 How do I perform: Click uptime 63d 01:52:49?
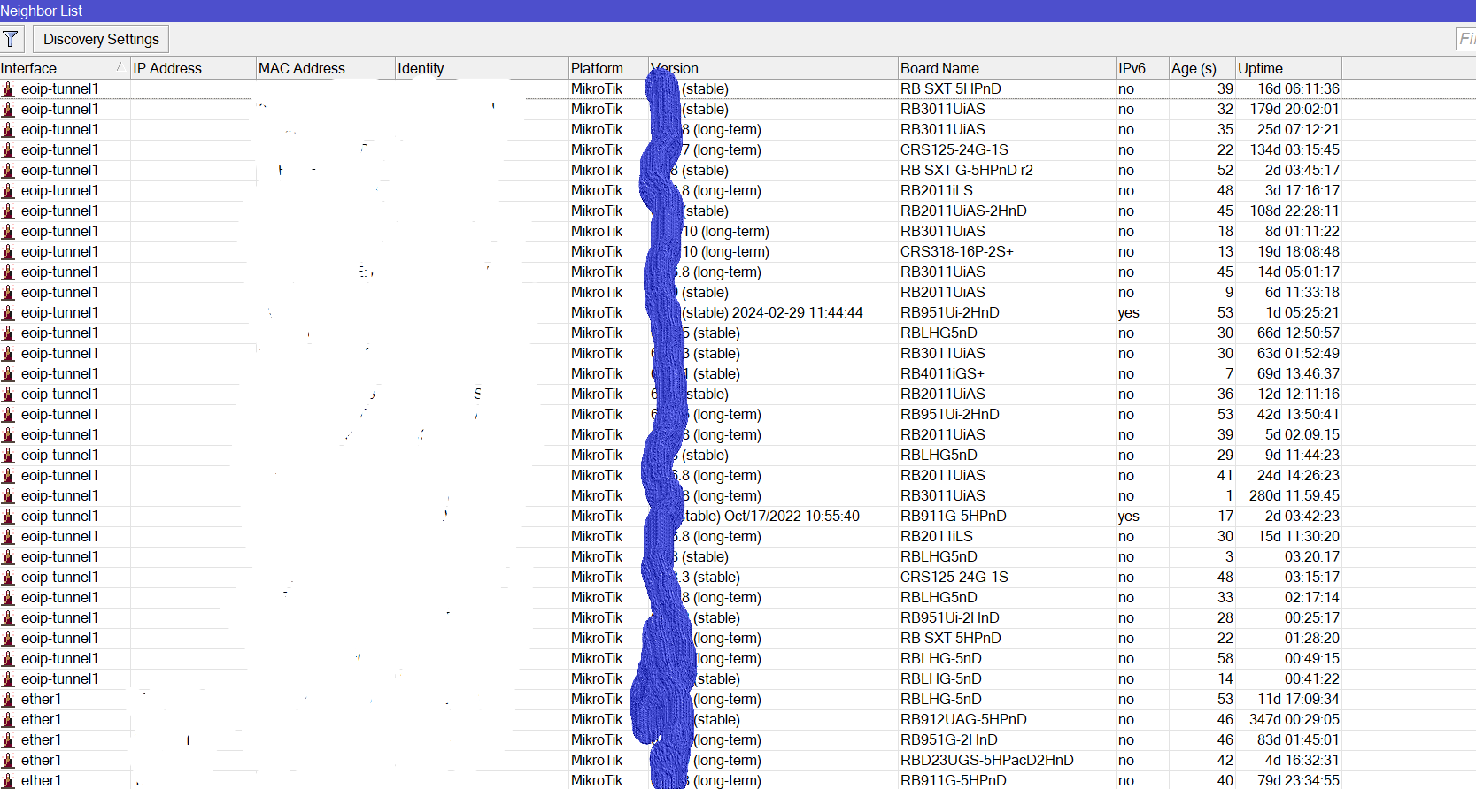click(1298, 353)
